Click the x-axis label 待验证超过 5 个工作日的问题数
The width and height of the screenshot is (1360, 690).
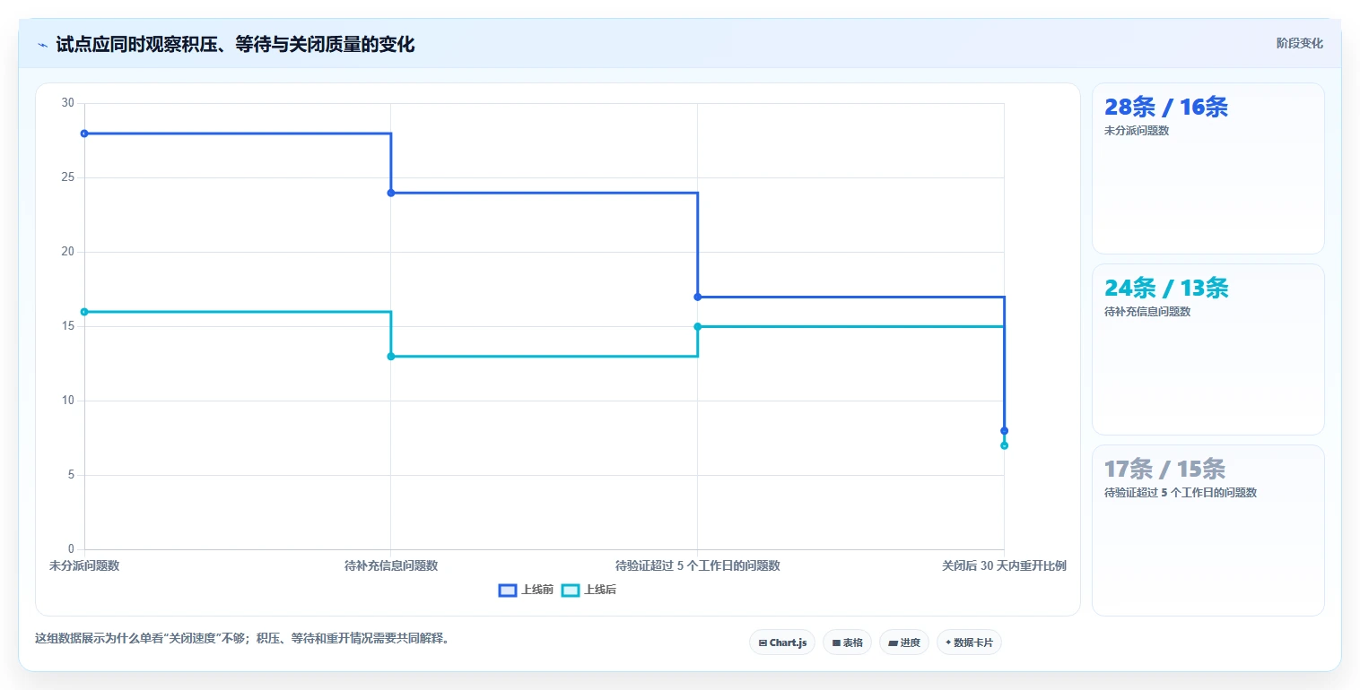pos(698,566)
